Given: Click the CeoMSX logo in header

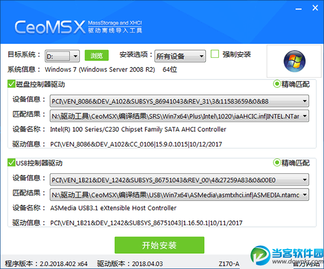Looking at the screenshot, I should [50, 27].
